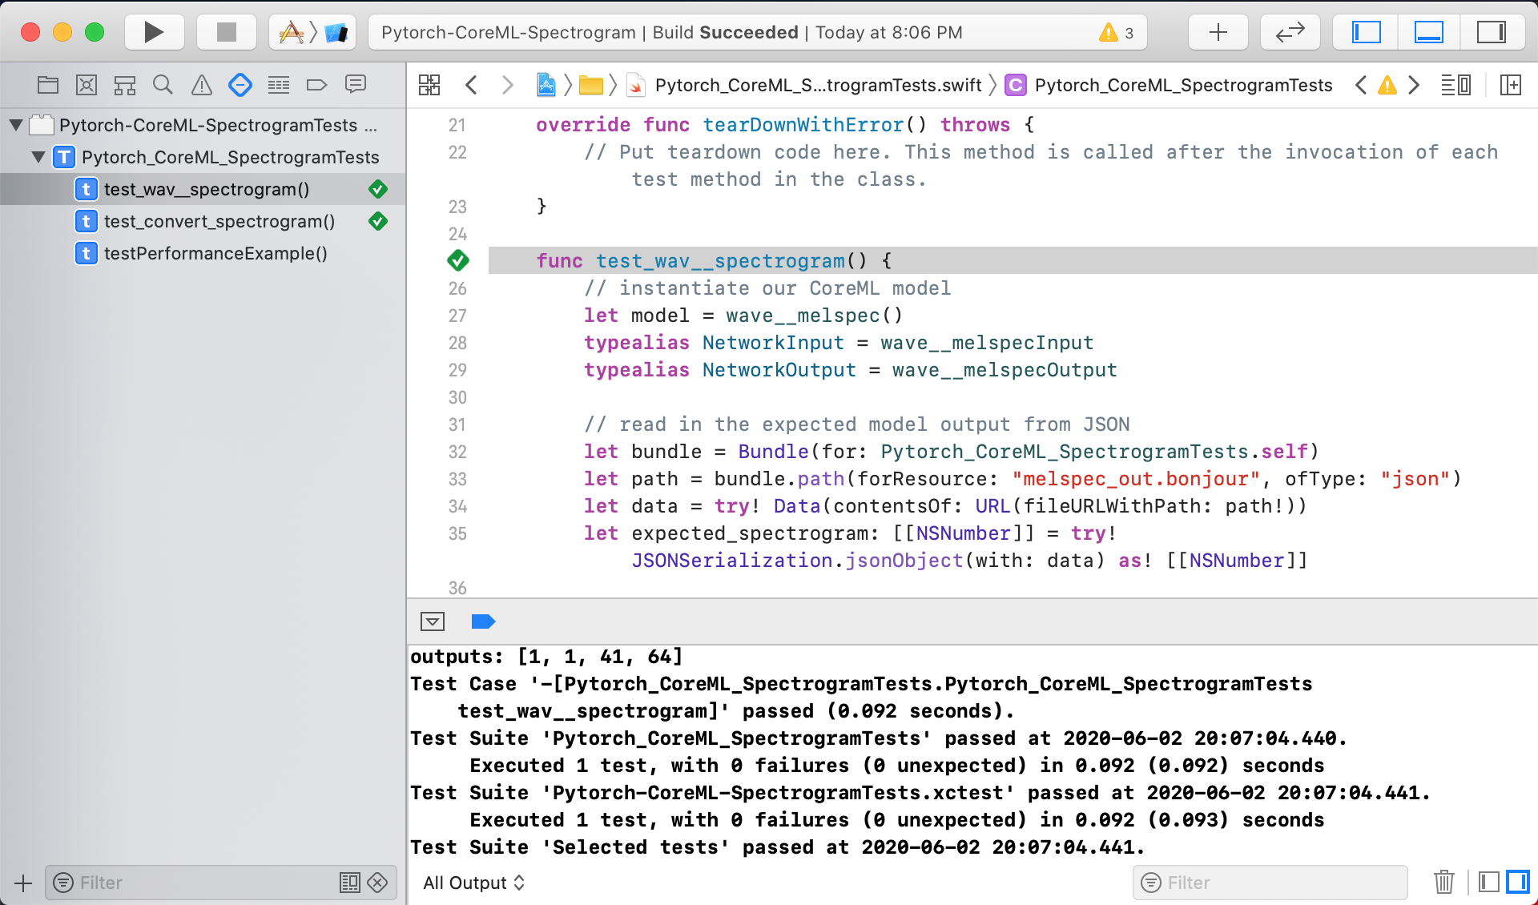Click line number 27 in the gutter
This screenshot has width=1538, height=905.
(457, 316)
